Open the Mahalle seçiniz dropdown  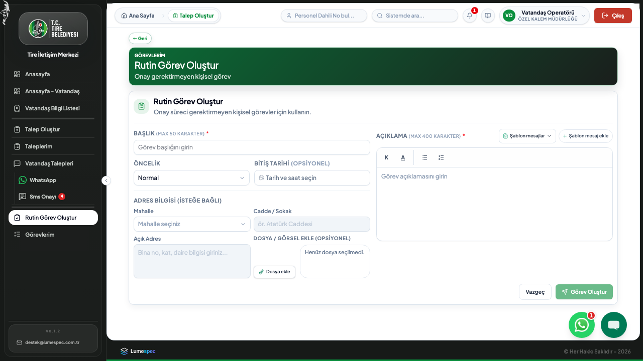(x=192, y=224)
